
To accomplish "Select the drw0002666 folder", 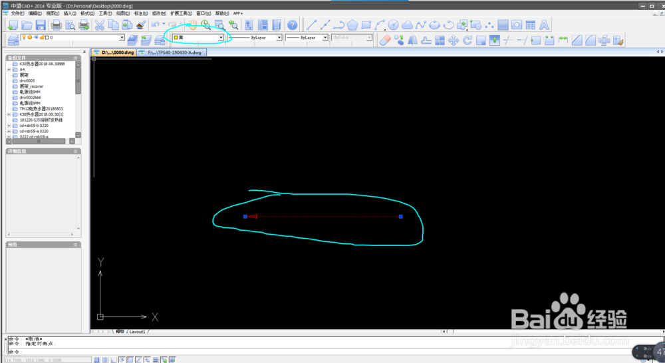I will 30,98.
